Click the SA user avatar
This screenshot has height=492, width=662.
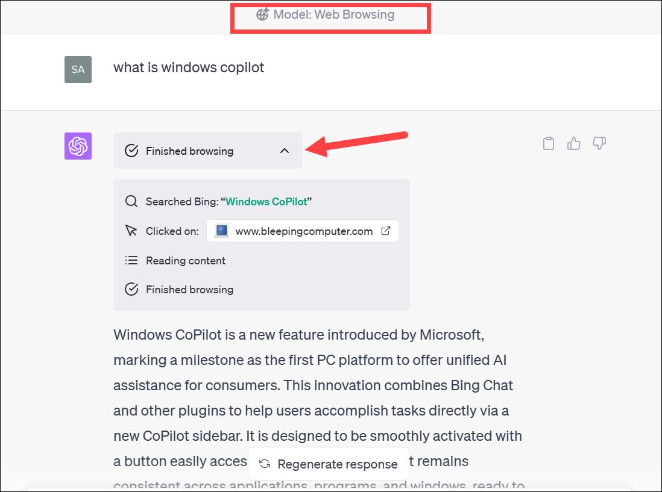(x=78, y=70)
